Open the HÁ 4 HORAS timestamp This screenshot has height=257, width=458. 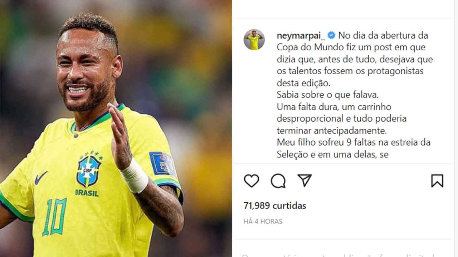click(x=263, y=221)
